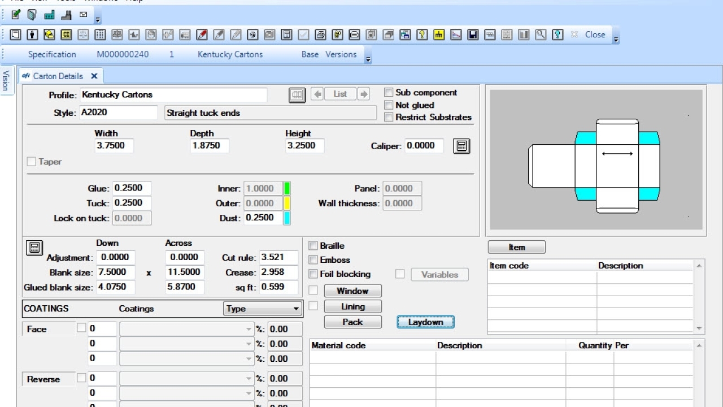Click the yellow hierarchy chart toolbar icon
The height and width of the screenshot is (407, 723).
(439, 34)
